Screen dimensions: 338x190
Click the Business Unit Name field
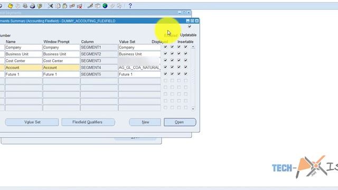(23, 54)
